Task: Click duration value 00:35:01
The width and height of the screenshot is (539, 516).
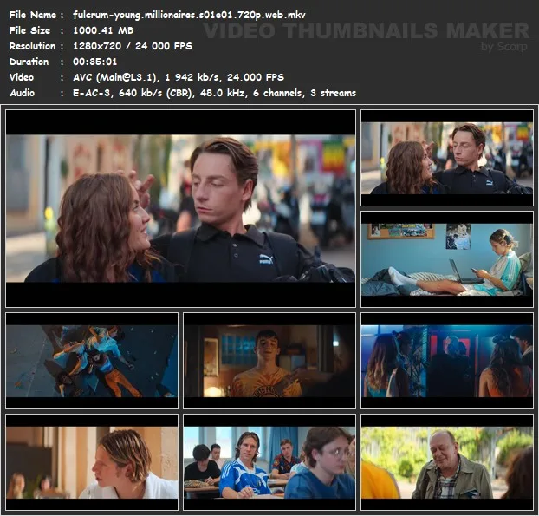Action: (x=94, y=62)
